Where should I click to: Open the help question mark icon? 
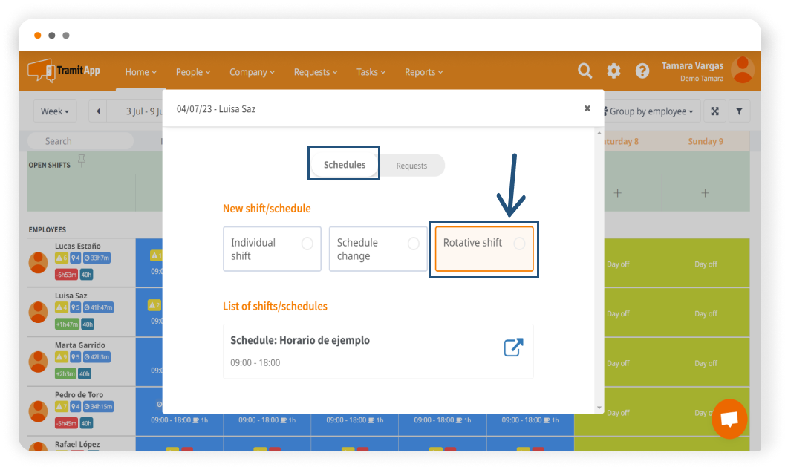click(x=641, y=71)
